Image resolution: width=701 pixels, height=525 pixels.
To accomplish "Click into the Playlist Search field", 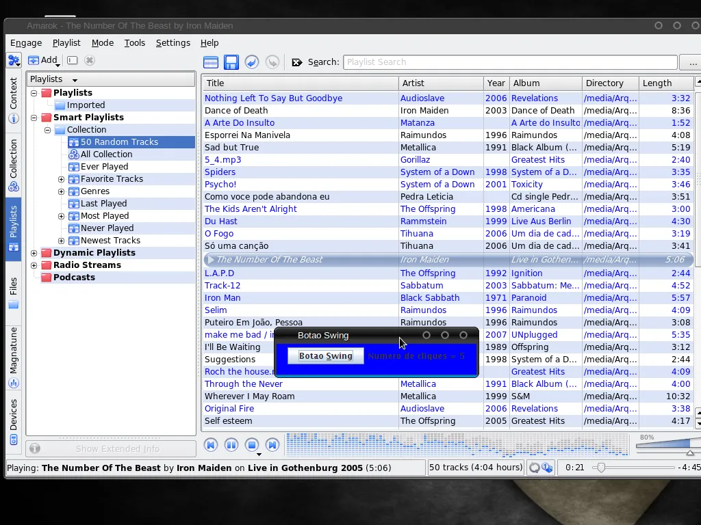I will pos(509,62).
